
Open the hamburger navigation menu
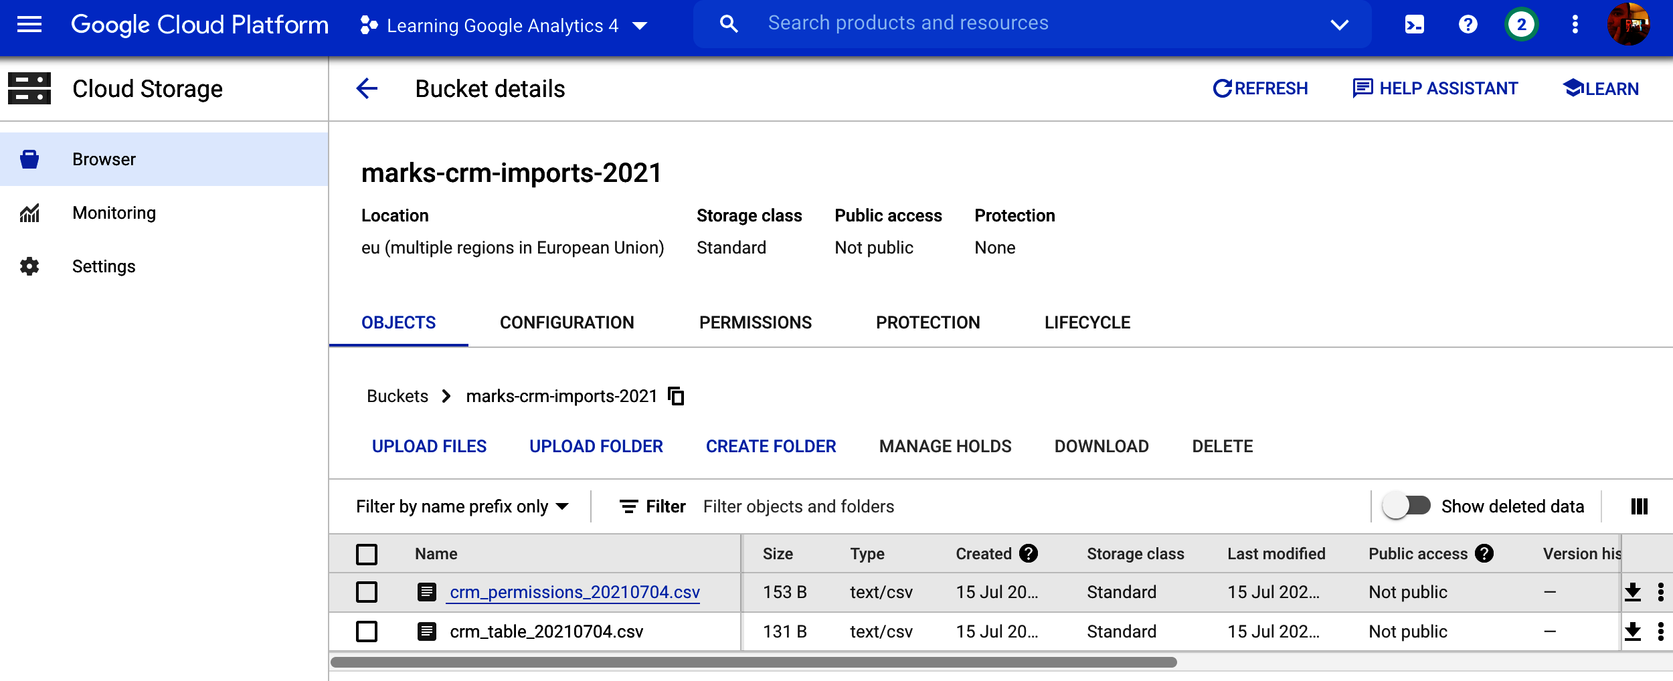[29, 25]
